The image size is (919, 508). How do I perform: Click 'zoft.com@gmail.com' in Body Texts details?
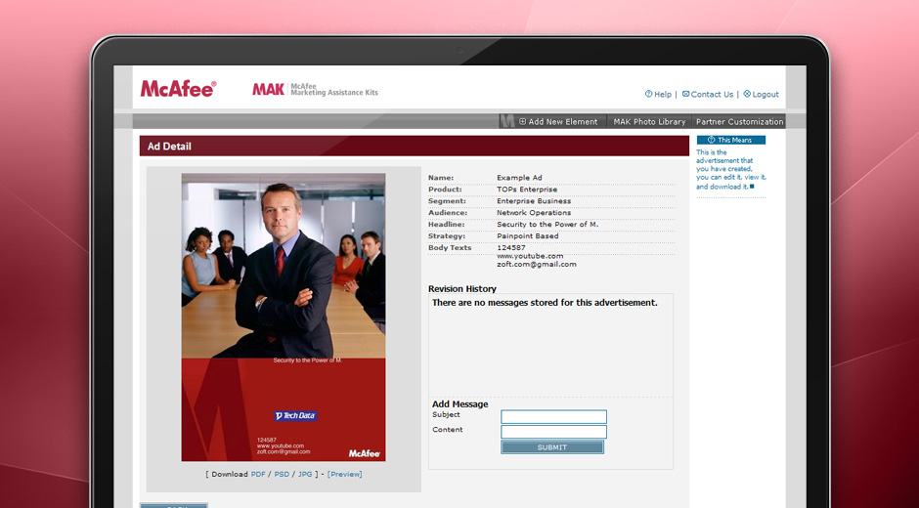[537, 264]
